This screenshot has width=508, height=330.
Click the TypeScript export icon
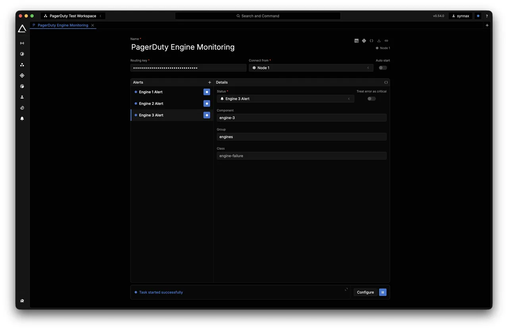click(x=356, y=41)
